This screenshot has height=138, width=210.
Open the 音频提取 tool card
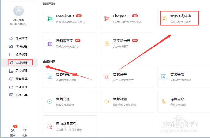click(x=184, y=77)
